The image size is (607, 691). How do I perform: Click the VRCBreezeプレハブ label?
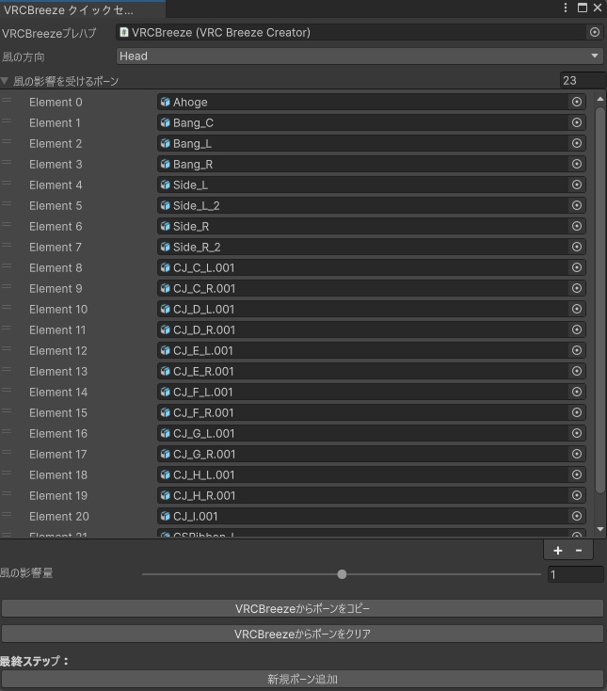tap(49, 33)
